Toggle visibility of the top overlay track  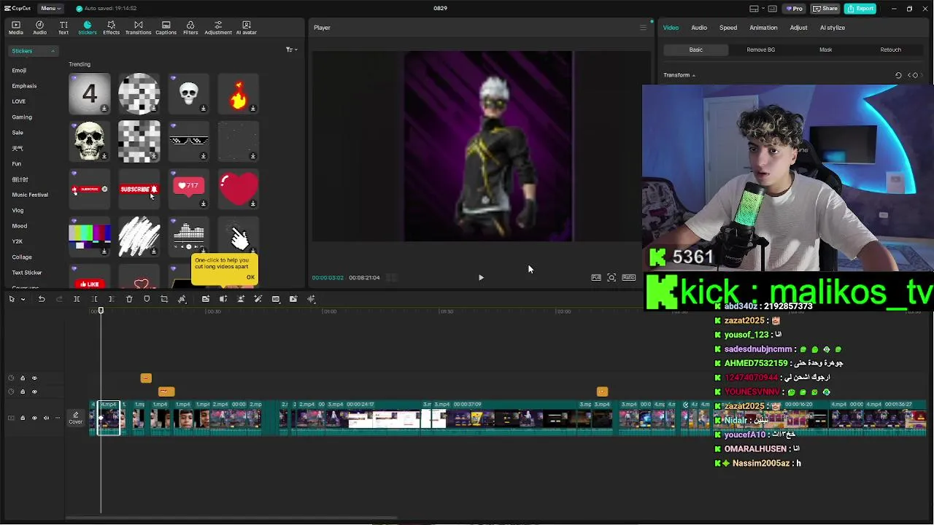pos(34,378)
